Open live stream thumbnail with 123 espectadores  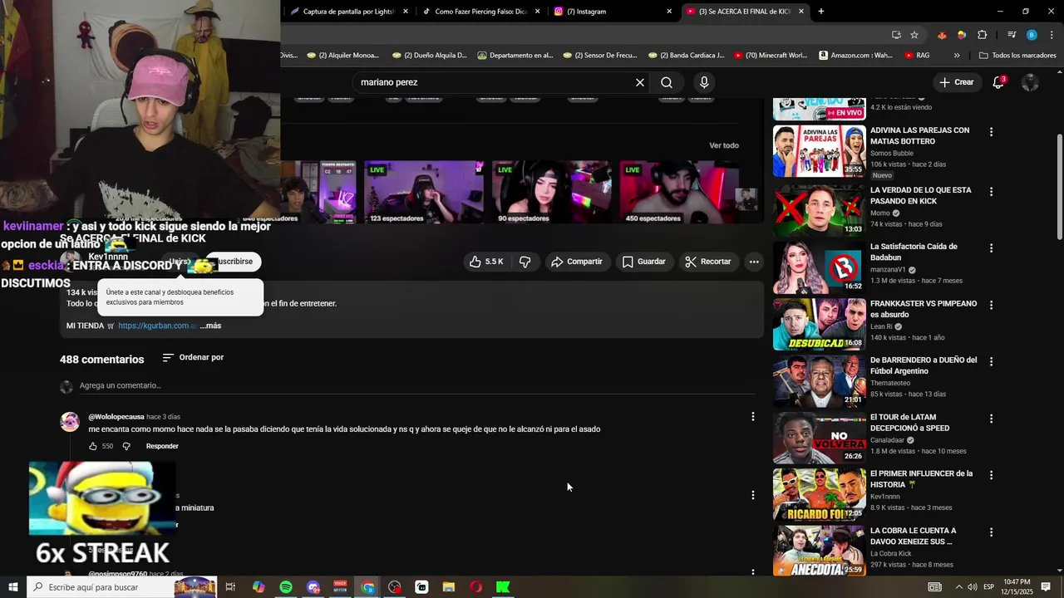tap(424, 192)
